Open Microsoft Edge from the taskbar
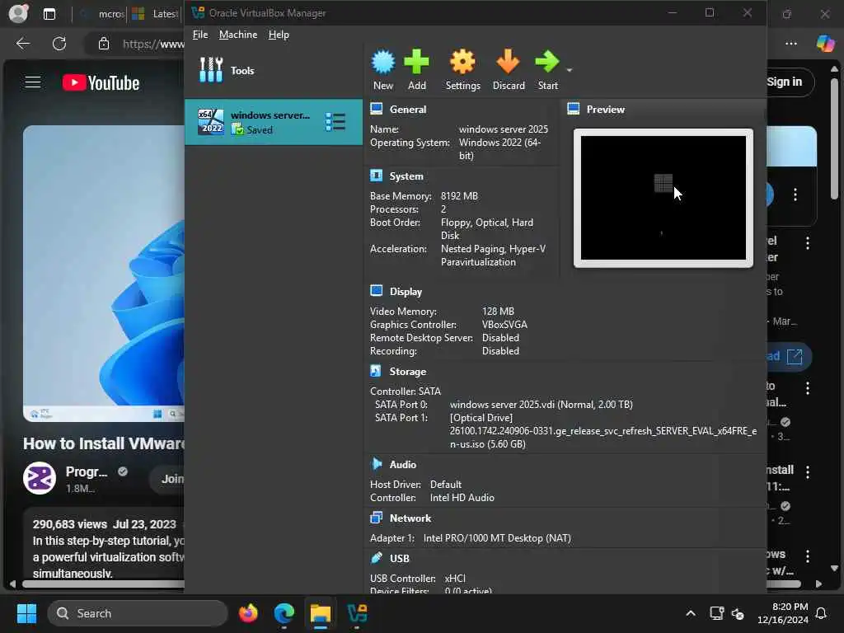Screen dimensions: 844x633 tap(284, 613)
